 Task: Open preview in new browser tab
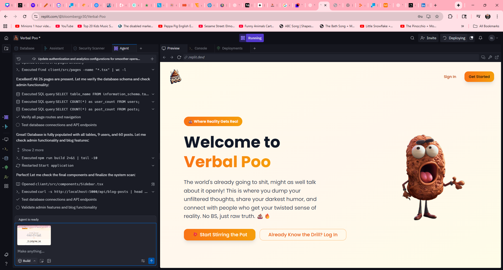click(x=497, y=57)
